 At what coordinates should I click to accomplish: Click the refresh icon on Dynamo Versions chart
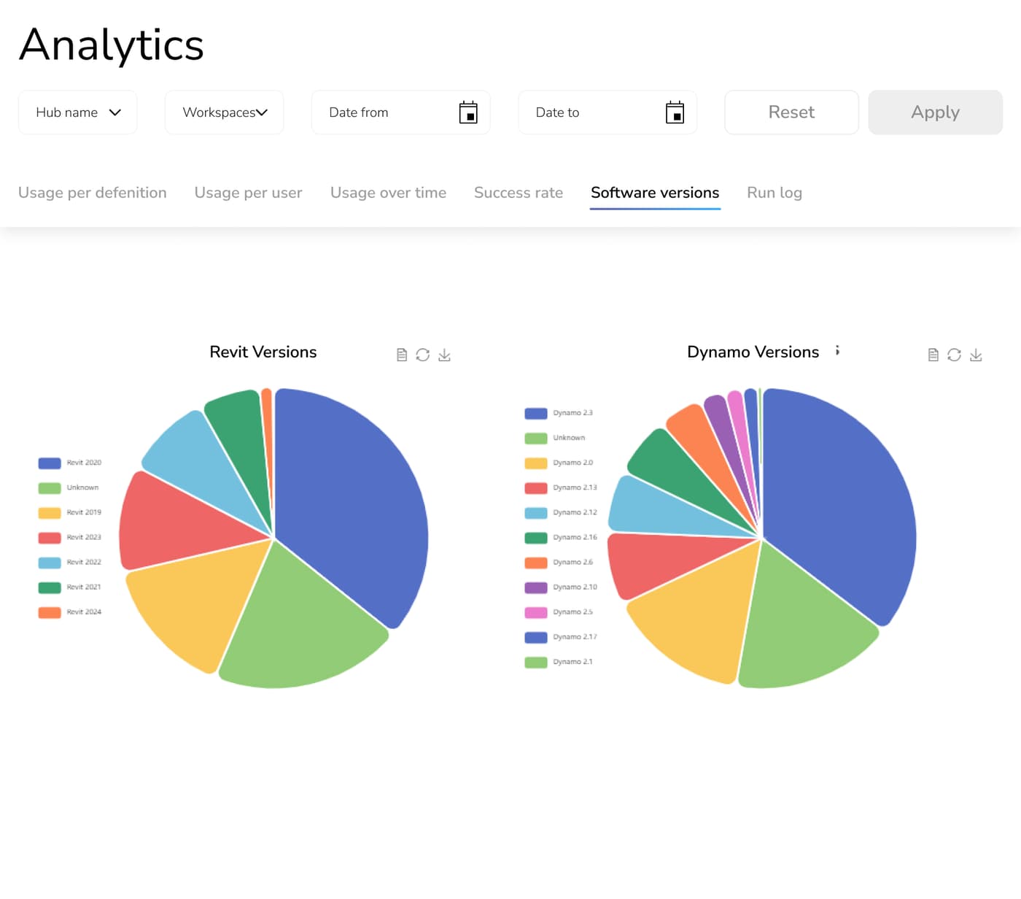(x=954, y=355)
